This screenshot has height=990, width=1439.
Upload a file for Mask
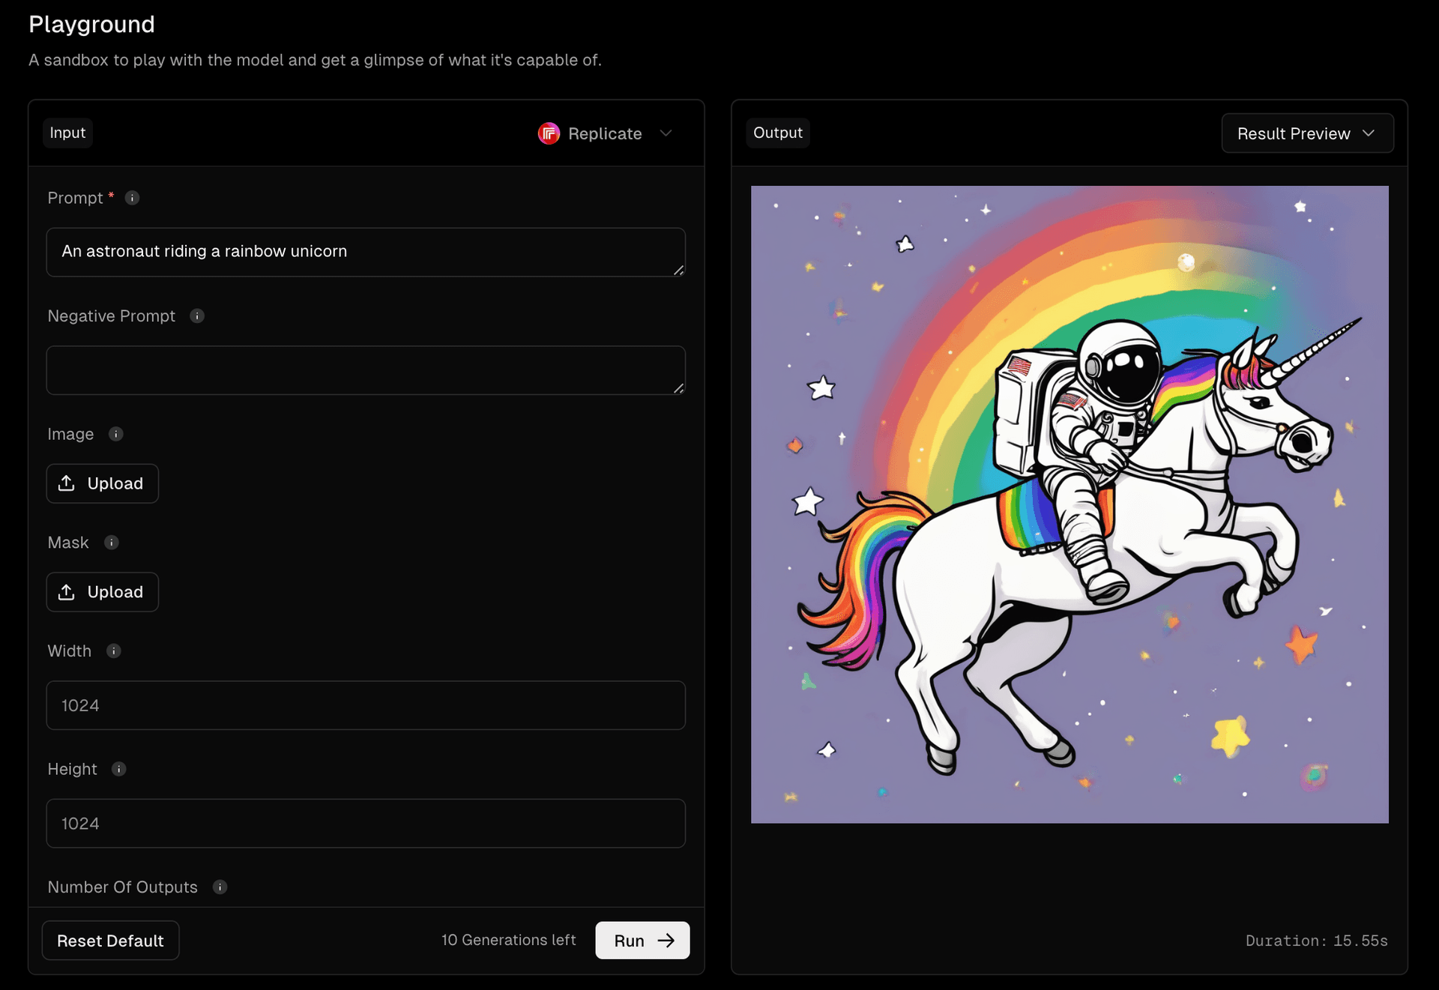click(x=102, y=592)
